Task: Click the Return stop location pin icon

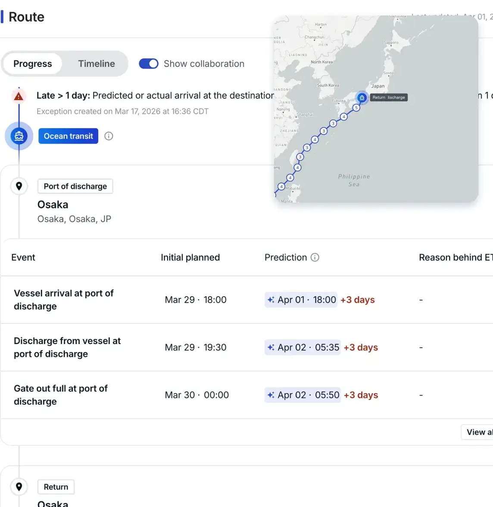Action: coord(19,487)
